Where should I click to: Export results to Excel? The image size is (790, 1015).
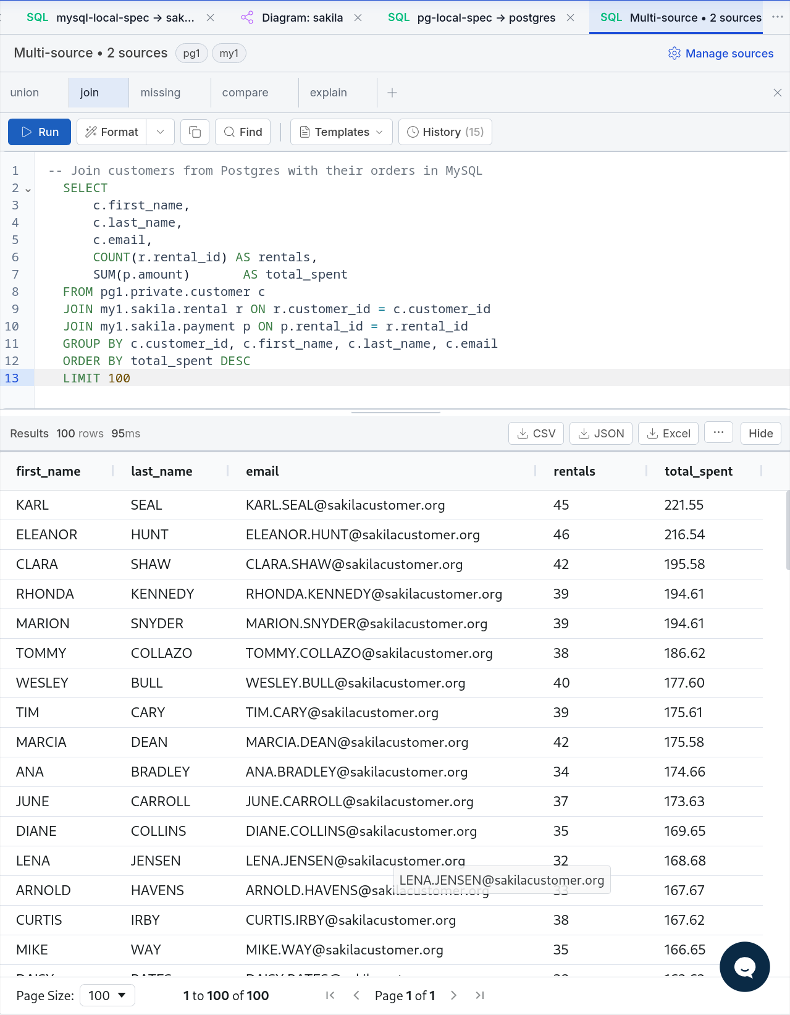(668, 434)
